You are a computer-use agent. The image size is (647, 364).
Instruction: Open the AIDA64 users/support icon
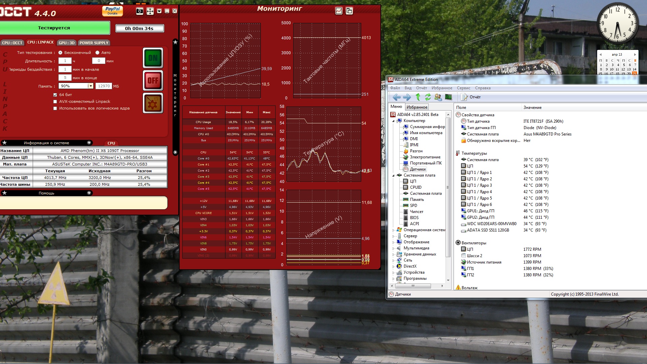click(x=438, y=97)
